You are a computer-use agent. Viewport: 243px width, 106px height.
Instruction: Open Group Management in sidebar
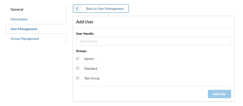(25, 39)
